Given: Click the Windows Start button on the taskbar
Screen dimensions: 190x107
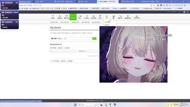Looking at the screenshot, I should (75, 105).
